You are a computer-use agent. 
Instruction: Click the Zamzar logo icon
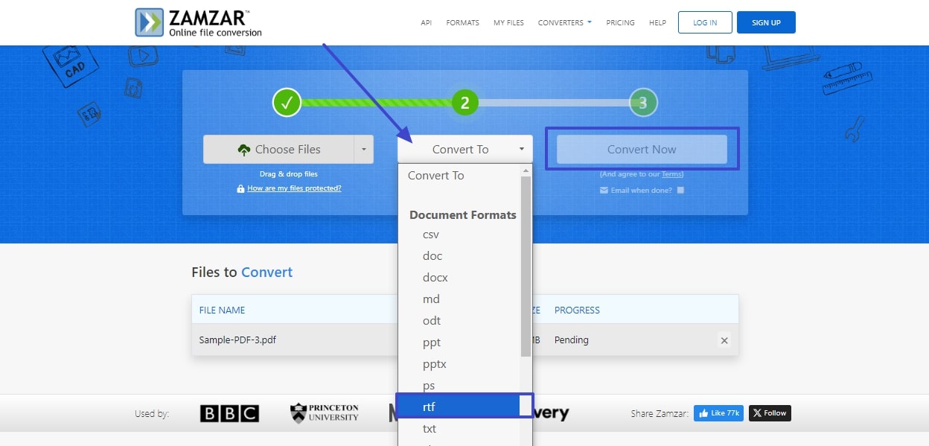[x=147, y=22]
